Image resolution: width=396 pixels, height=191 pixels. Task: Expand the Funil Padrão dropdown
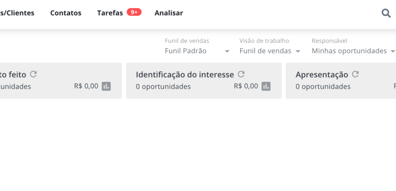point(197,51)
